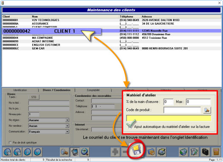
Task: Click the eye magnifier lookup icon
Action: pos(85,152)
